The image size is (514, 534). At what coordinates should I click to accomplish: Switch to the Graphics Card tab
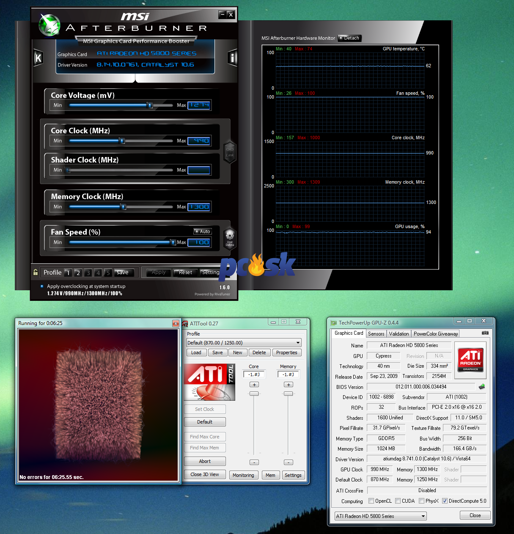(349, 333)
